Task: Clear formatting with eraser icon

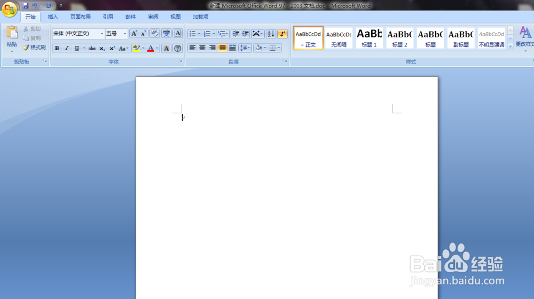Action: pos(155,34)
